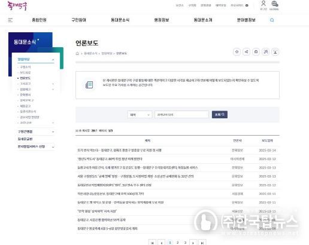Click the print page icon
The width and height of the screenshot is (309, 245).
coord(256,52)
